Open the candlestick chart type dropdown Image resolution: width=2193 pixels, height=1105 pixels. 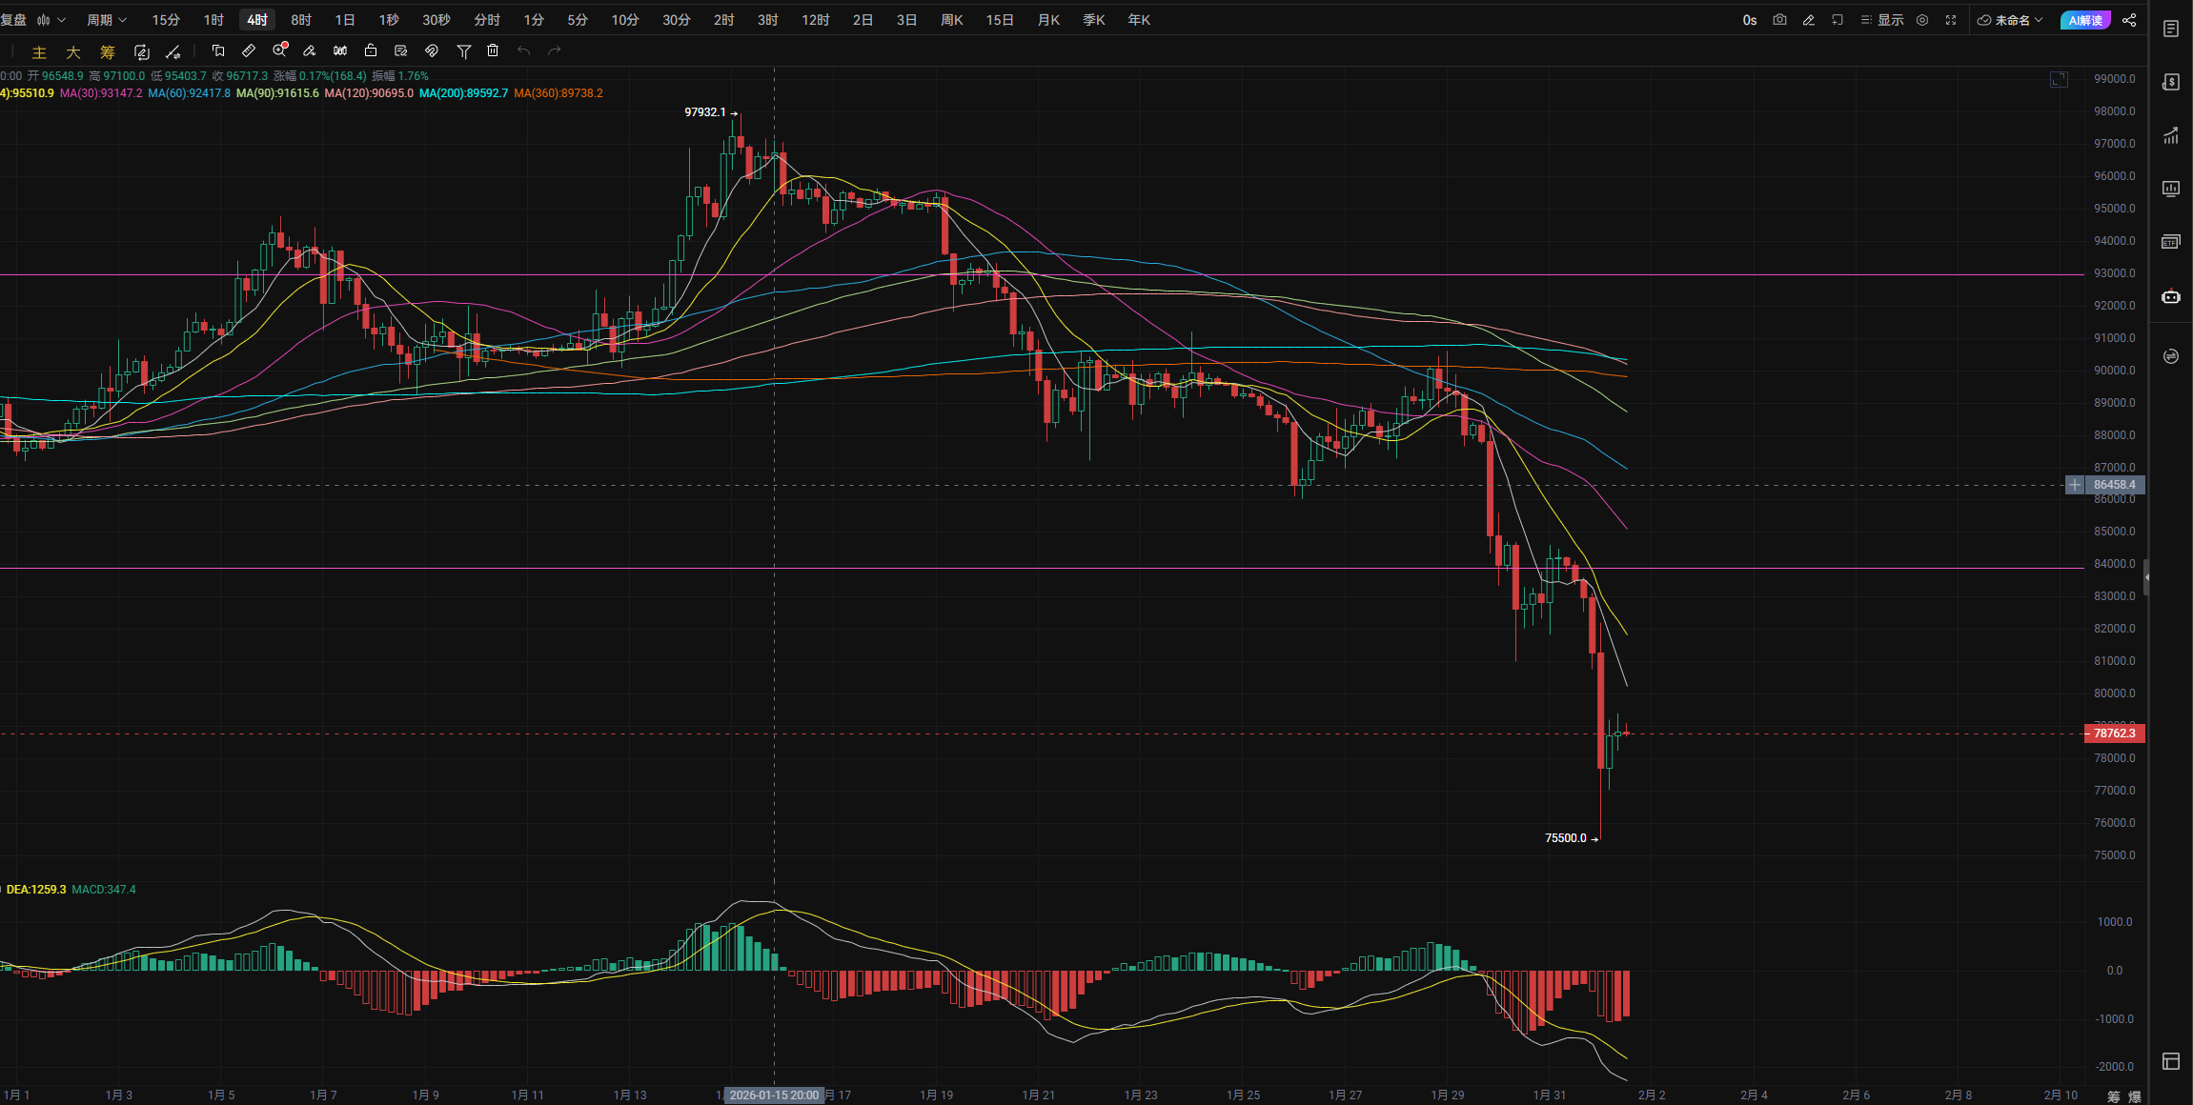pos(51,20)
